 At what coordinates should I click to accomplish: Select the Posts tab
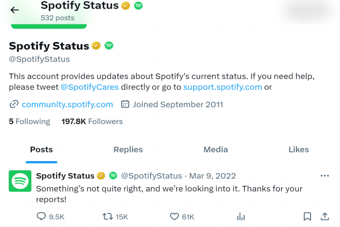pyautogui.click(x=41, y=150)
